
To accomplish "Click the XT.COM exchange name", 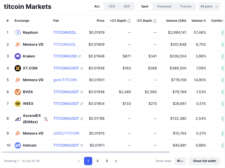I will (x=30, y=68).
